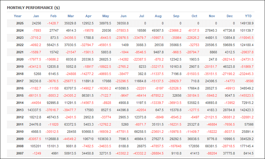Click the 2017 YTD value -9598

click(249, 81)
